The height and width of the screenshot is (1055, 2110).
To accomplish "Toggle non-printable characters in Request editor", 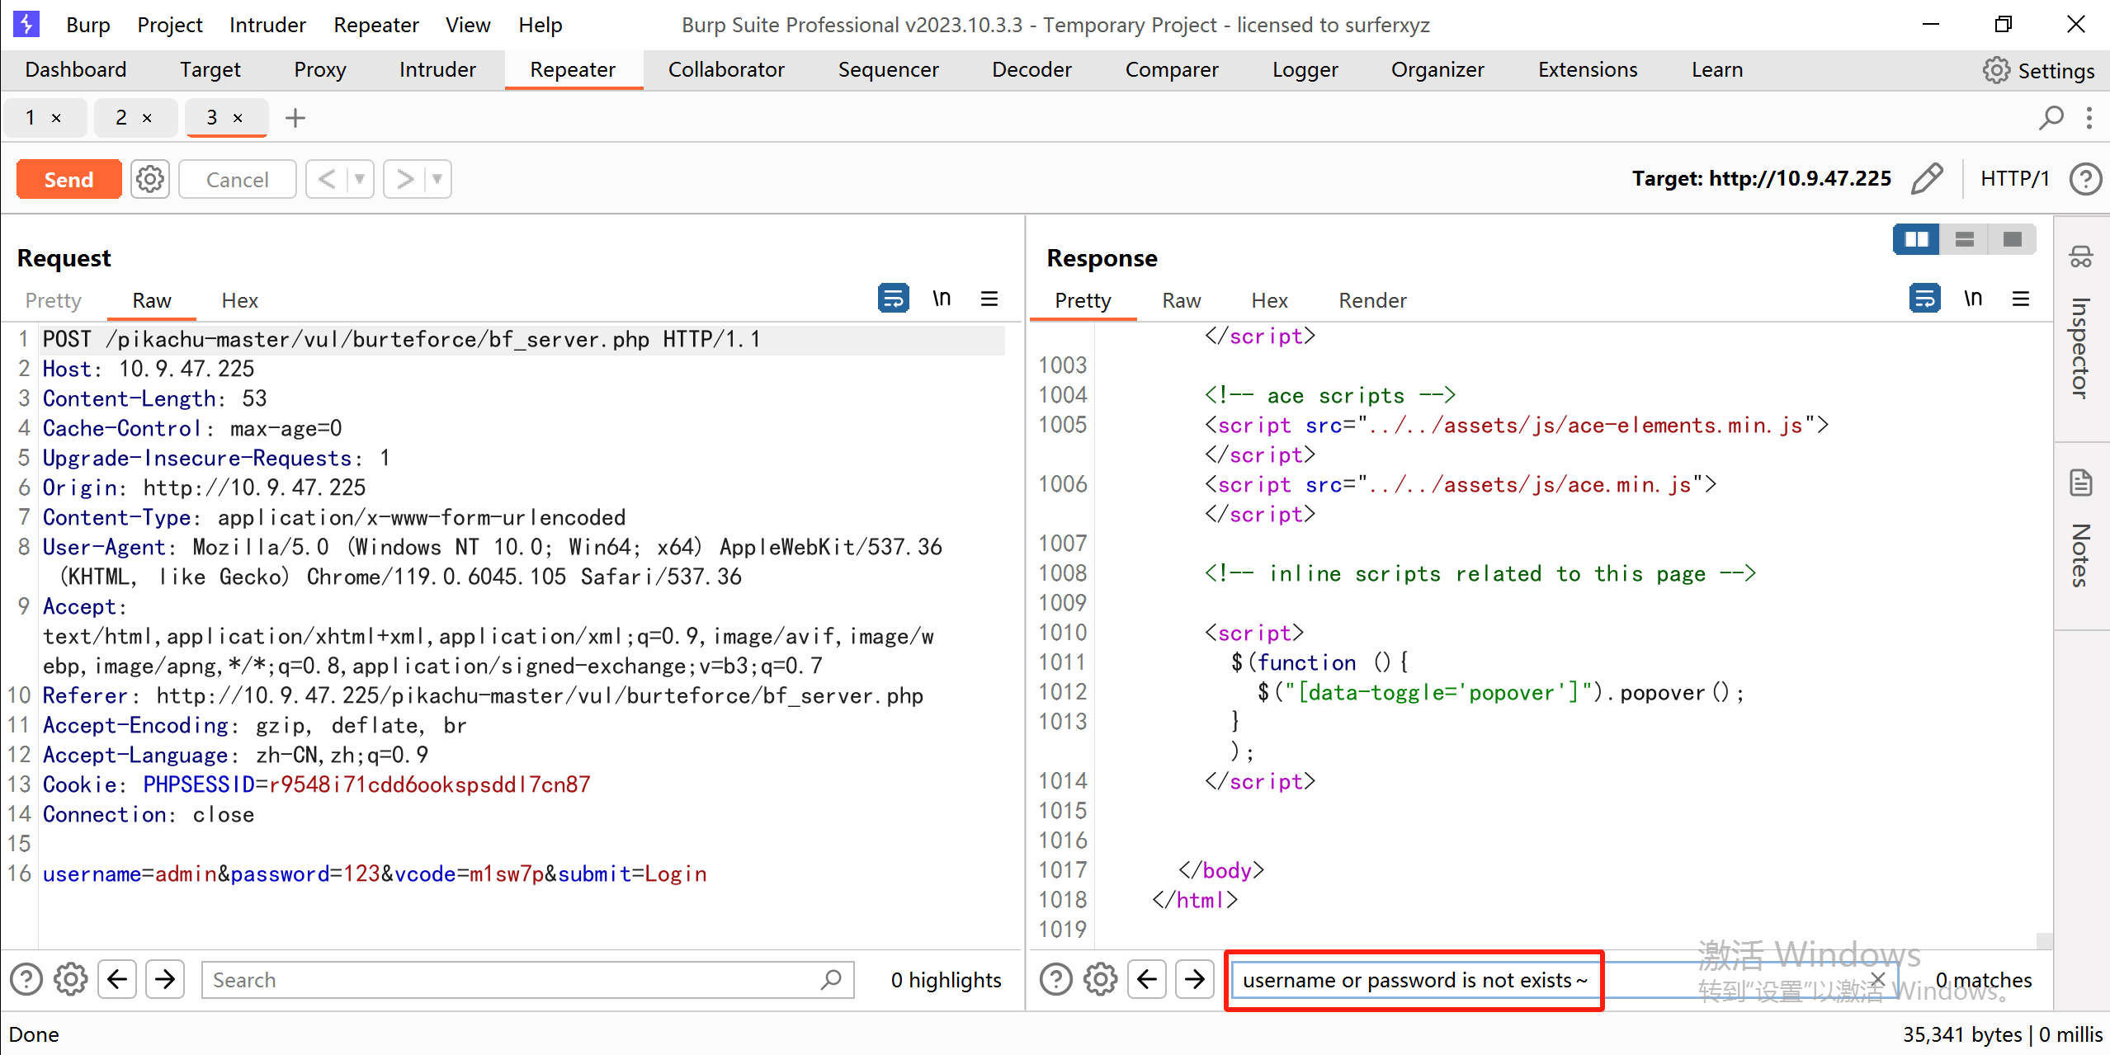I will coord(942,298).
